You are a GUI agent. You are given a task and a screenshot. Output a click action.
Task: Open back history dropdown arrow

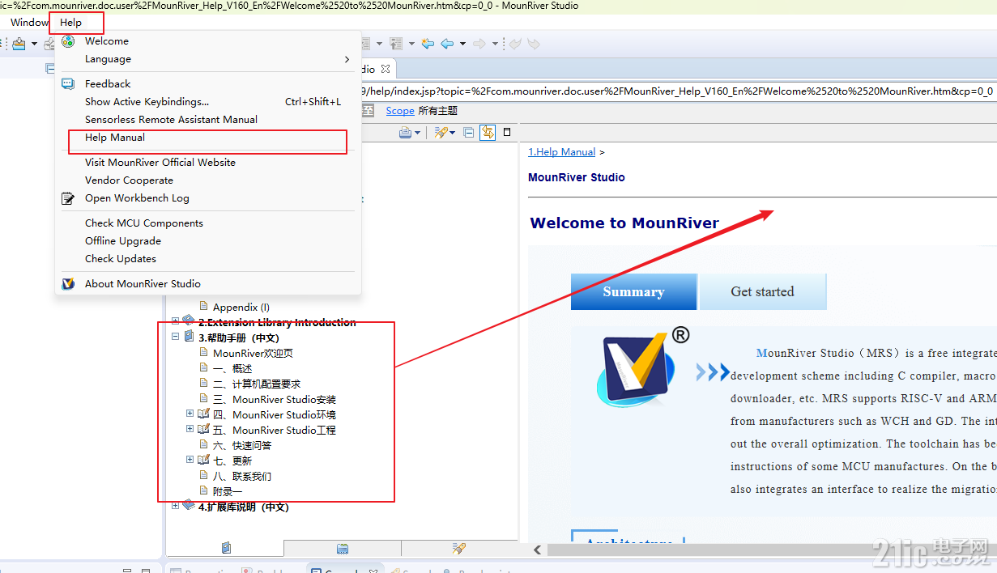pyautogui.click(x=462, y=43)
